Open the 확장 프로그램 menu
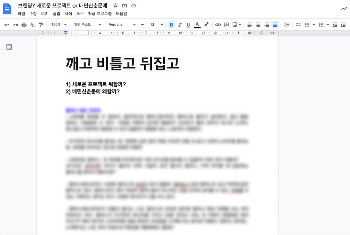350x235 pixels. tap(99, 14)
